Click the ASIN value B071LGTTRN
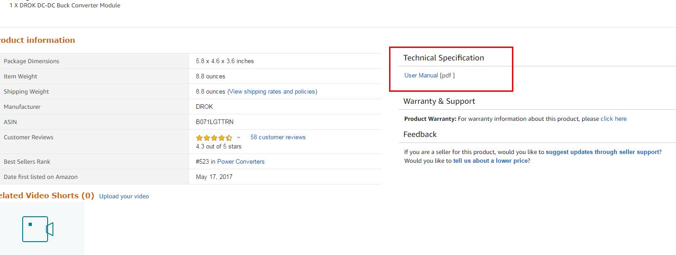 [214, 122]
